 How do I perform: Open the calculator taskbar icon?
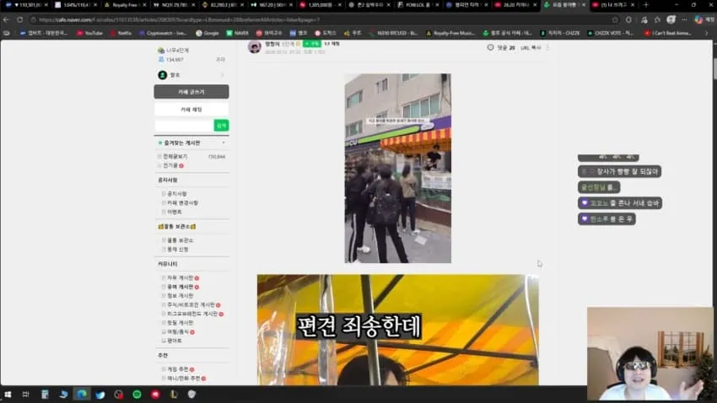click(45, 395)
